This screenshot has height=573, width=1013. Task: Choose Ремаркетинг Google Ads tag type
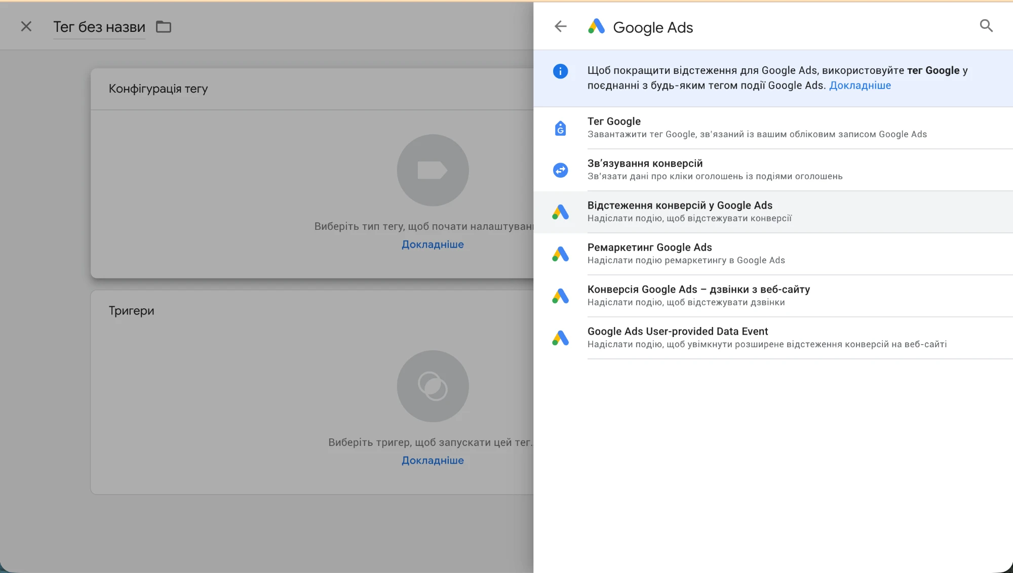pos(773,254)
